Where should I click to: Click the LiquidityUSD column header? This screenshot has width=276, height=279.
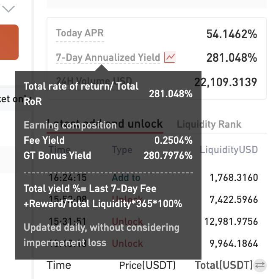pyautogui.click(x=229, y=150)
